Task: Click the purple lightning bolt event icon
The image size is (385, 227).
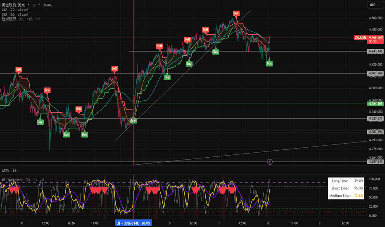Action: pyautogui.click(x=270, y=162)
